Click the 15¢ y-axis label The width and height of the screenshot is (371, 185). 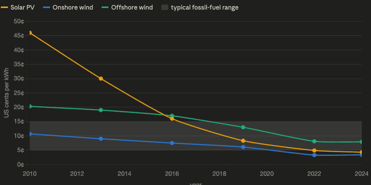coord(19,122)
